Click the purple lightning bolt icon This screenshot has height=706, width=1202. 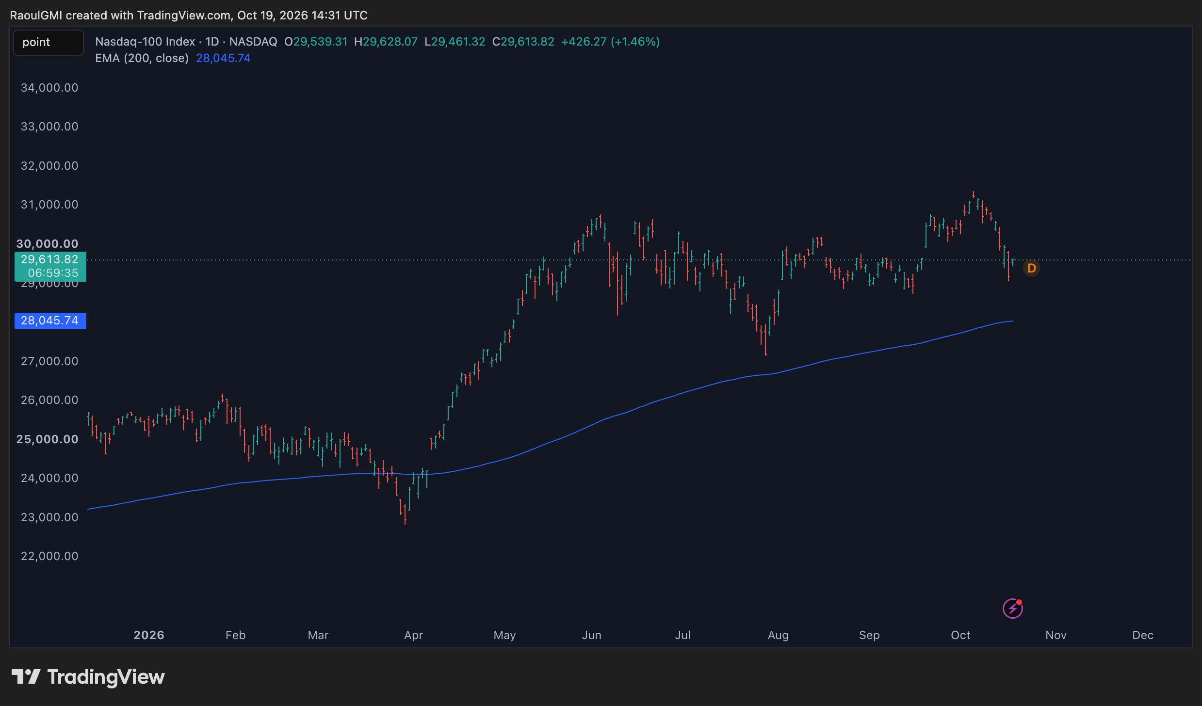(1013, 609)
